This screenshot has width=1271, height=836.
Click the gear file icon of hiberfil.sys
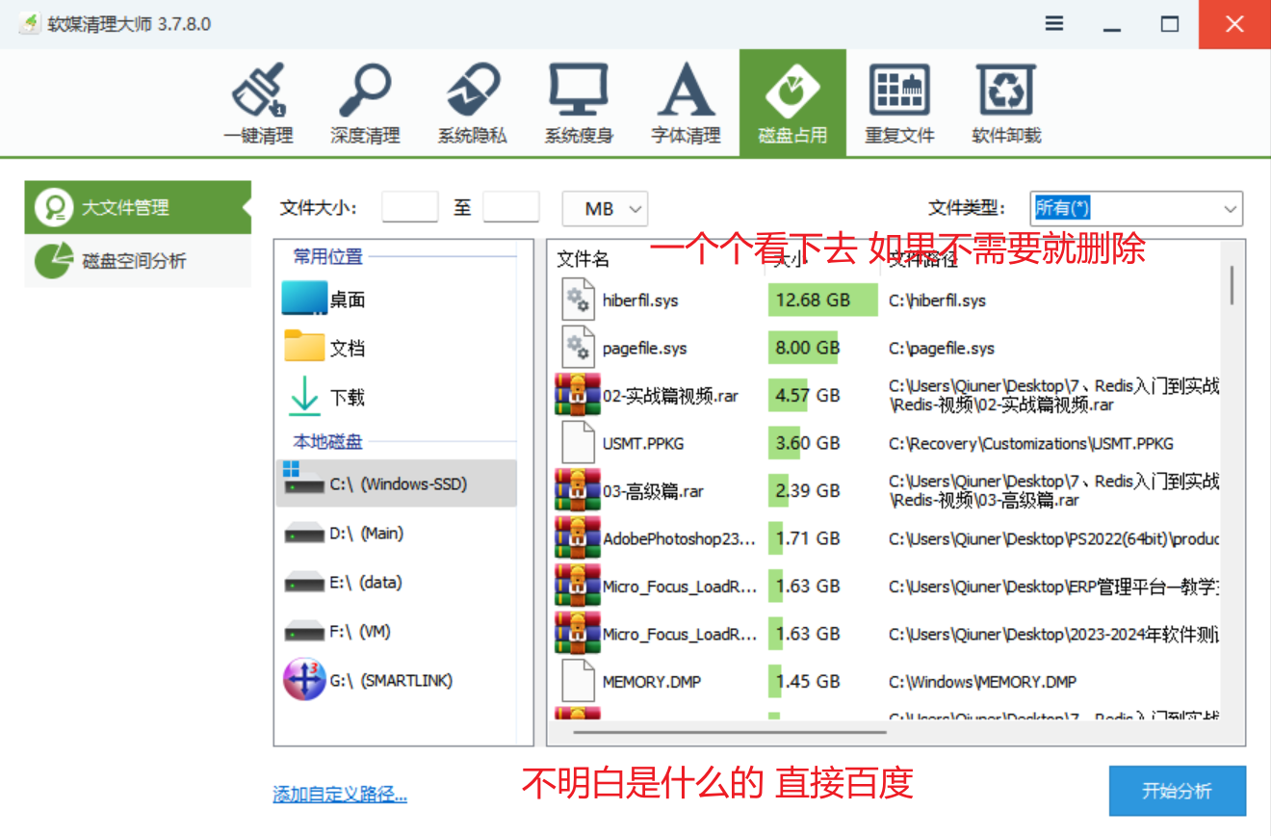(x=578, y=300)
